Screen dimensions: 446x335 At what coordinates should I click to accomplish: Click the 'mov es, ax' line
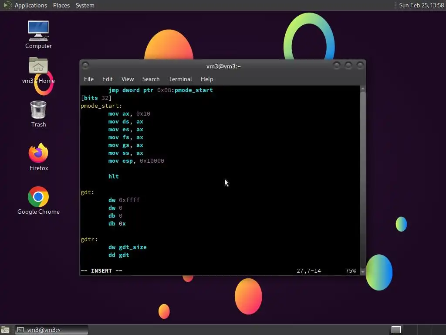coord(126,130)
